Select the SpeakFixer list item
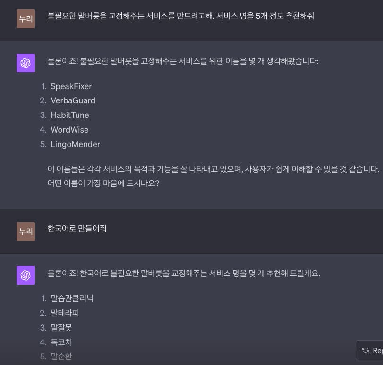The height and width of the screenshot is (365, 383). tap(71, 86)
